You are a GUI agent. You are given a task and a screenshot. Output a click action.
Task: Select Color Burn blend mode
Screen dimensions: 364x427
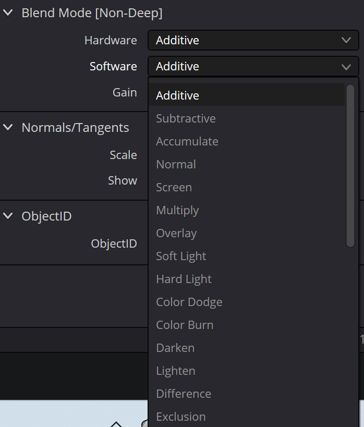(247, 325)
